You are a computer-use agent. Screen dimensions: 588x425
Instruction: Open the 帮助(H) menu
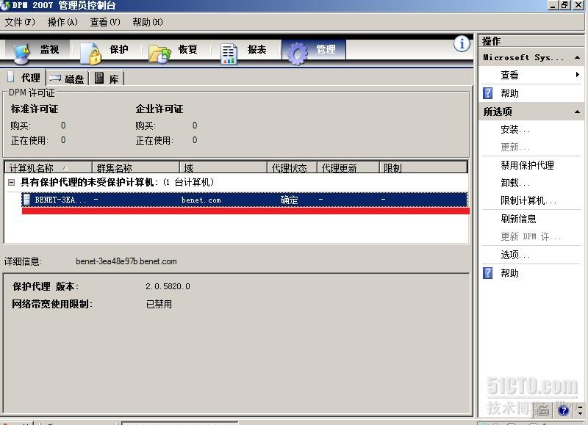pos(148,22)
